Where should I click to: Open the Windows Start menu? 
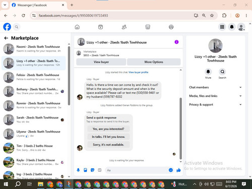point(6,184)
